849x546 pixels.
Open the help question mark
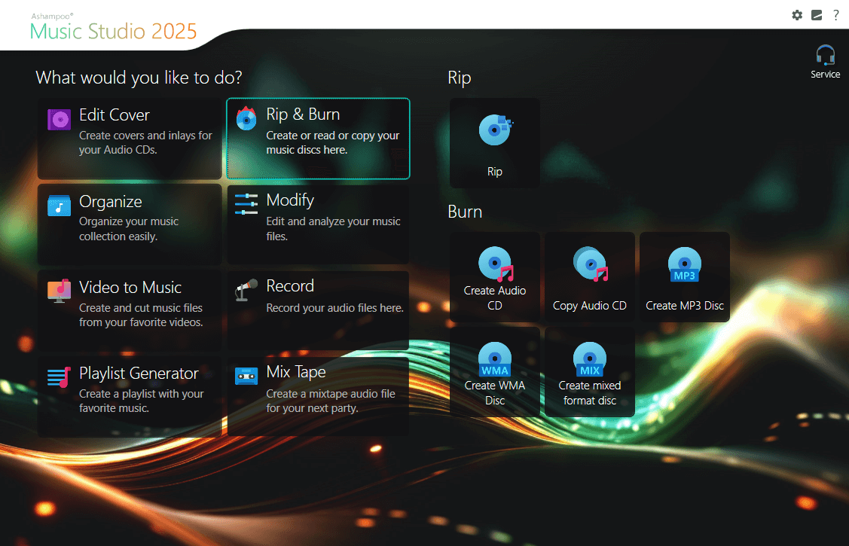tap(836, 15)
